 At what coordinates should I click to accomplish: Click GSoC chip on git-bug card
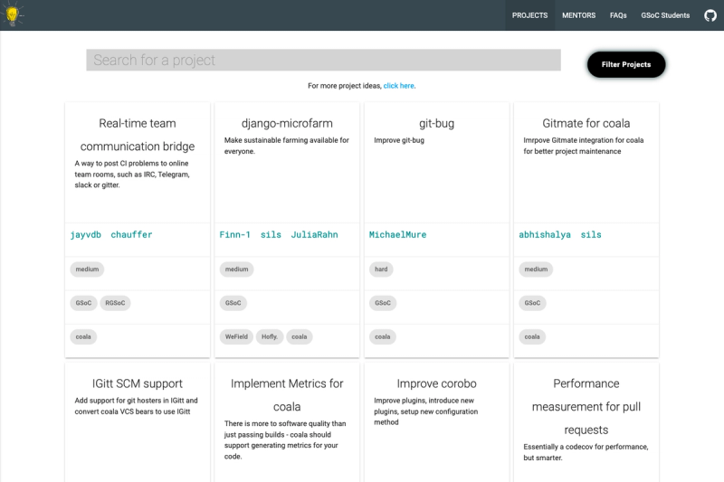pyautogui.click(x=383, y=303)
